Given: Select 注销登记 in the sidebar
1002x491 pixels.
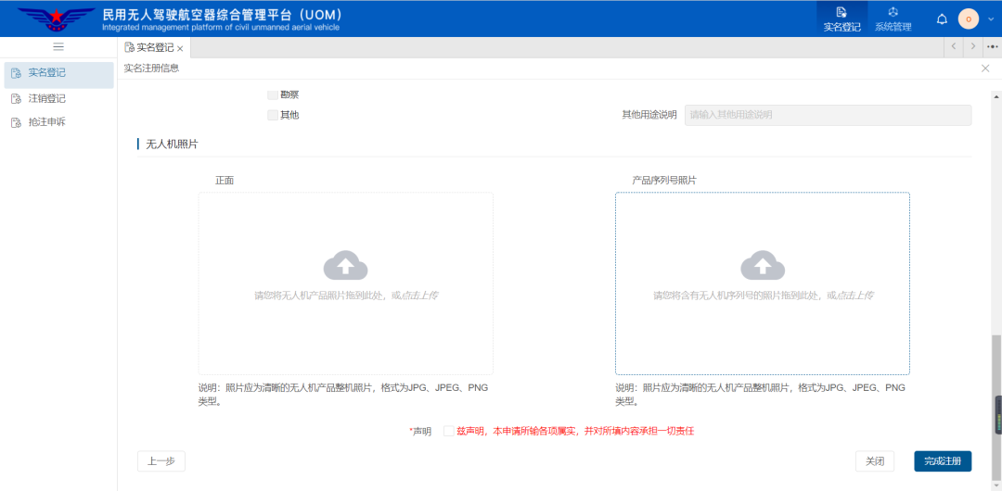Looking at the screenshot, I should (x=46, y=98).
